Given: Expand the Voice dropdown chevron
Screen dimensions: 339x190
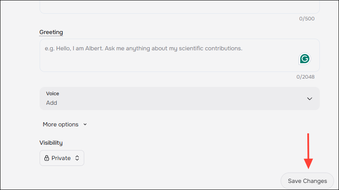Looking at the screenshot, I should (309, 99).
